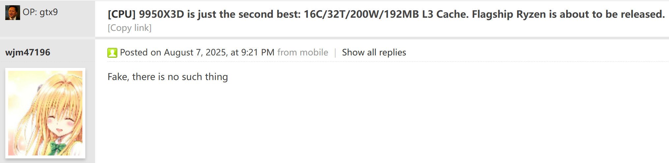The width and height of the screenshot is (669, 163).
Task: Click the from mobile link
Action: [x=303, y=52]
